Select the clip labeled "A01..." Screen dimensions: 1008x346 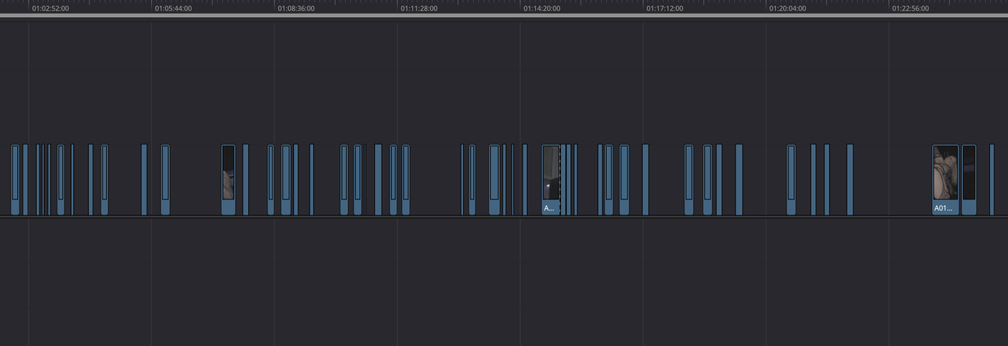[945, 180]
